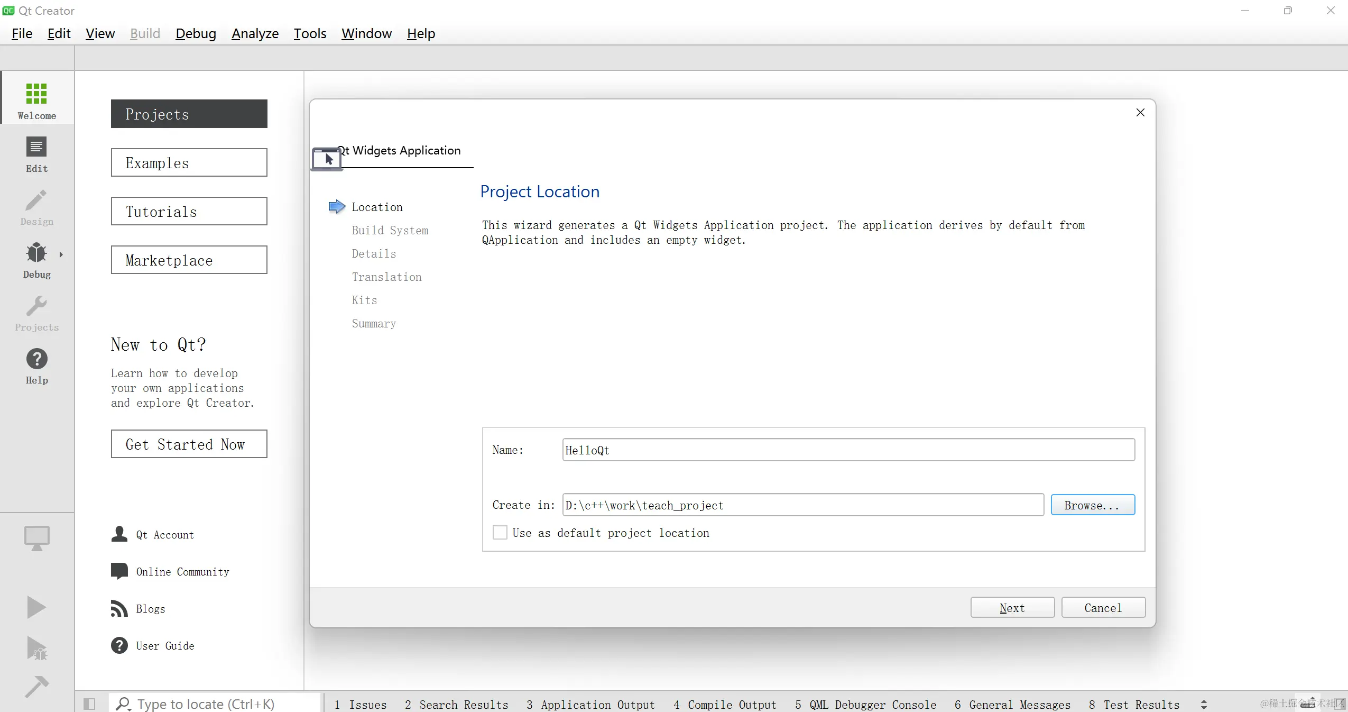Click Browse... for project location
This screenshot has width=1348, height=712.
(x=1092, y=505)
